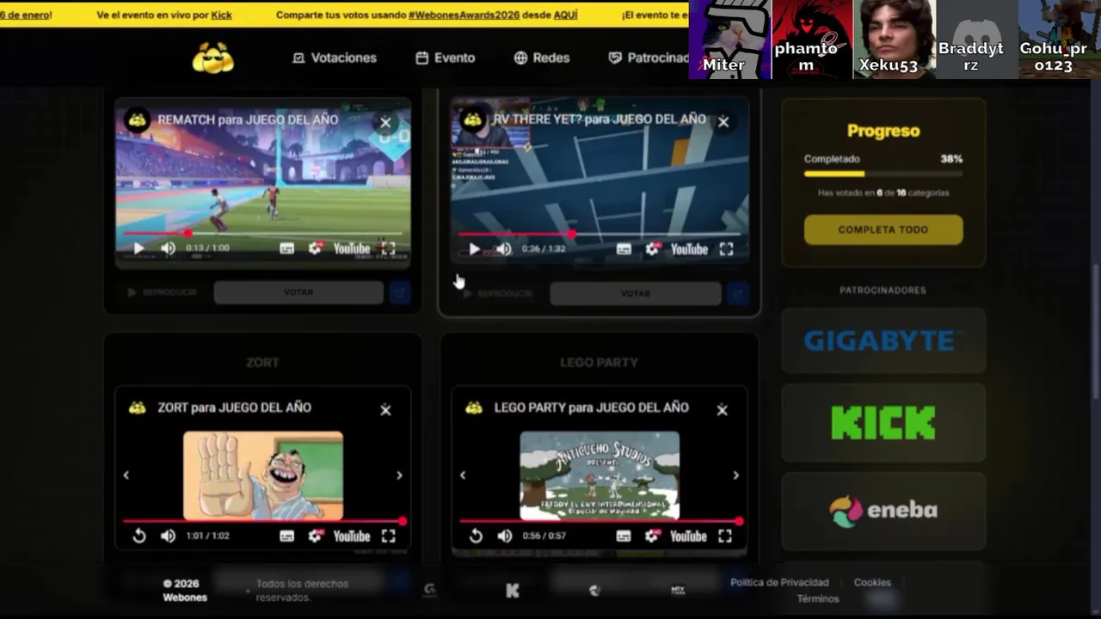Open the Cookies footer link
The height and width of the screenshot is (619, 1101).
tap(872, 582)
